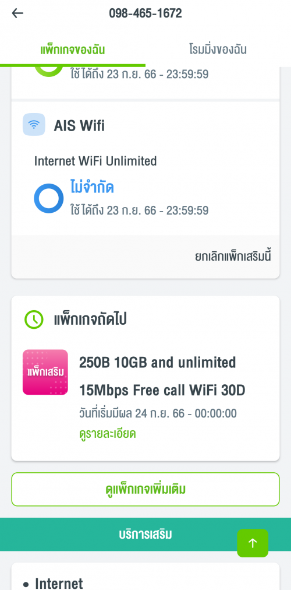Tap the Internet bullet list item

pyautogui.click(x=54, y=583)
